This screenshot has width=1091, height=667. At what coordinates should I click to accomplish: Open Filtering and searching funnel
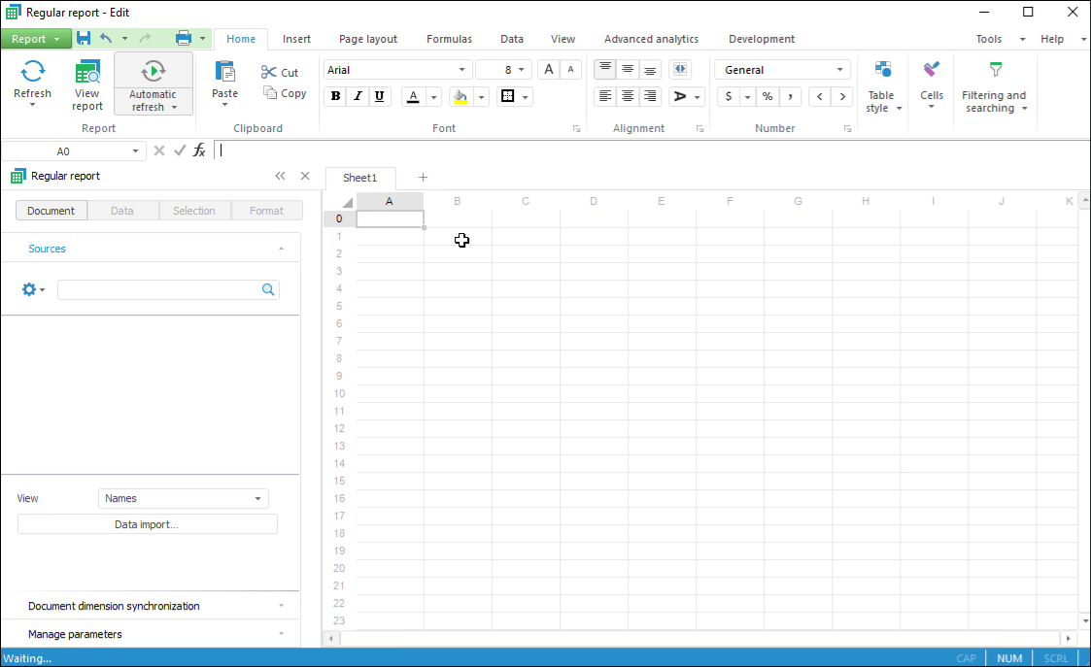pyautogui.click(x=995, y=70)
